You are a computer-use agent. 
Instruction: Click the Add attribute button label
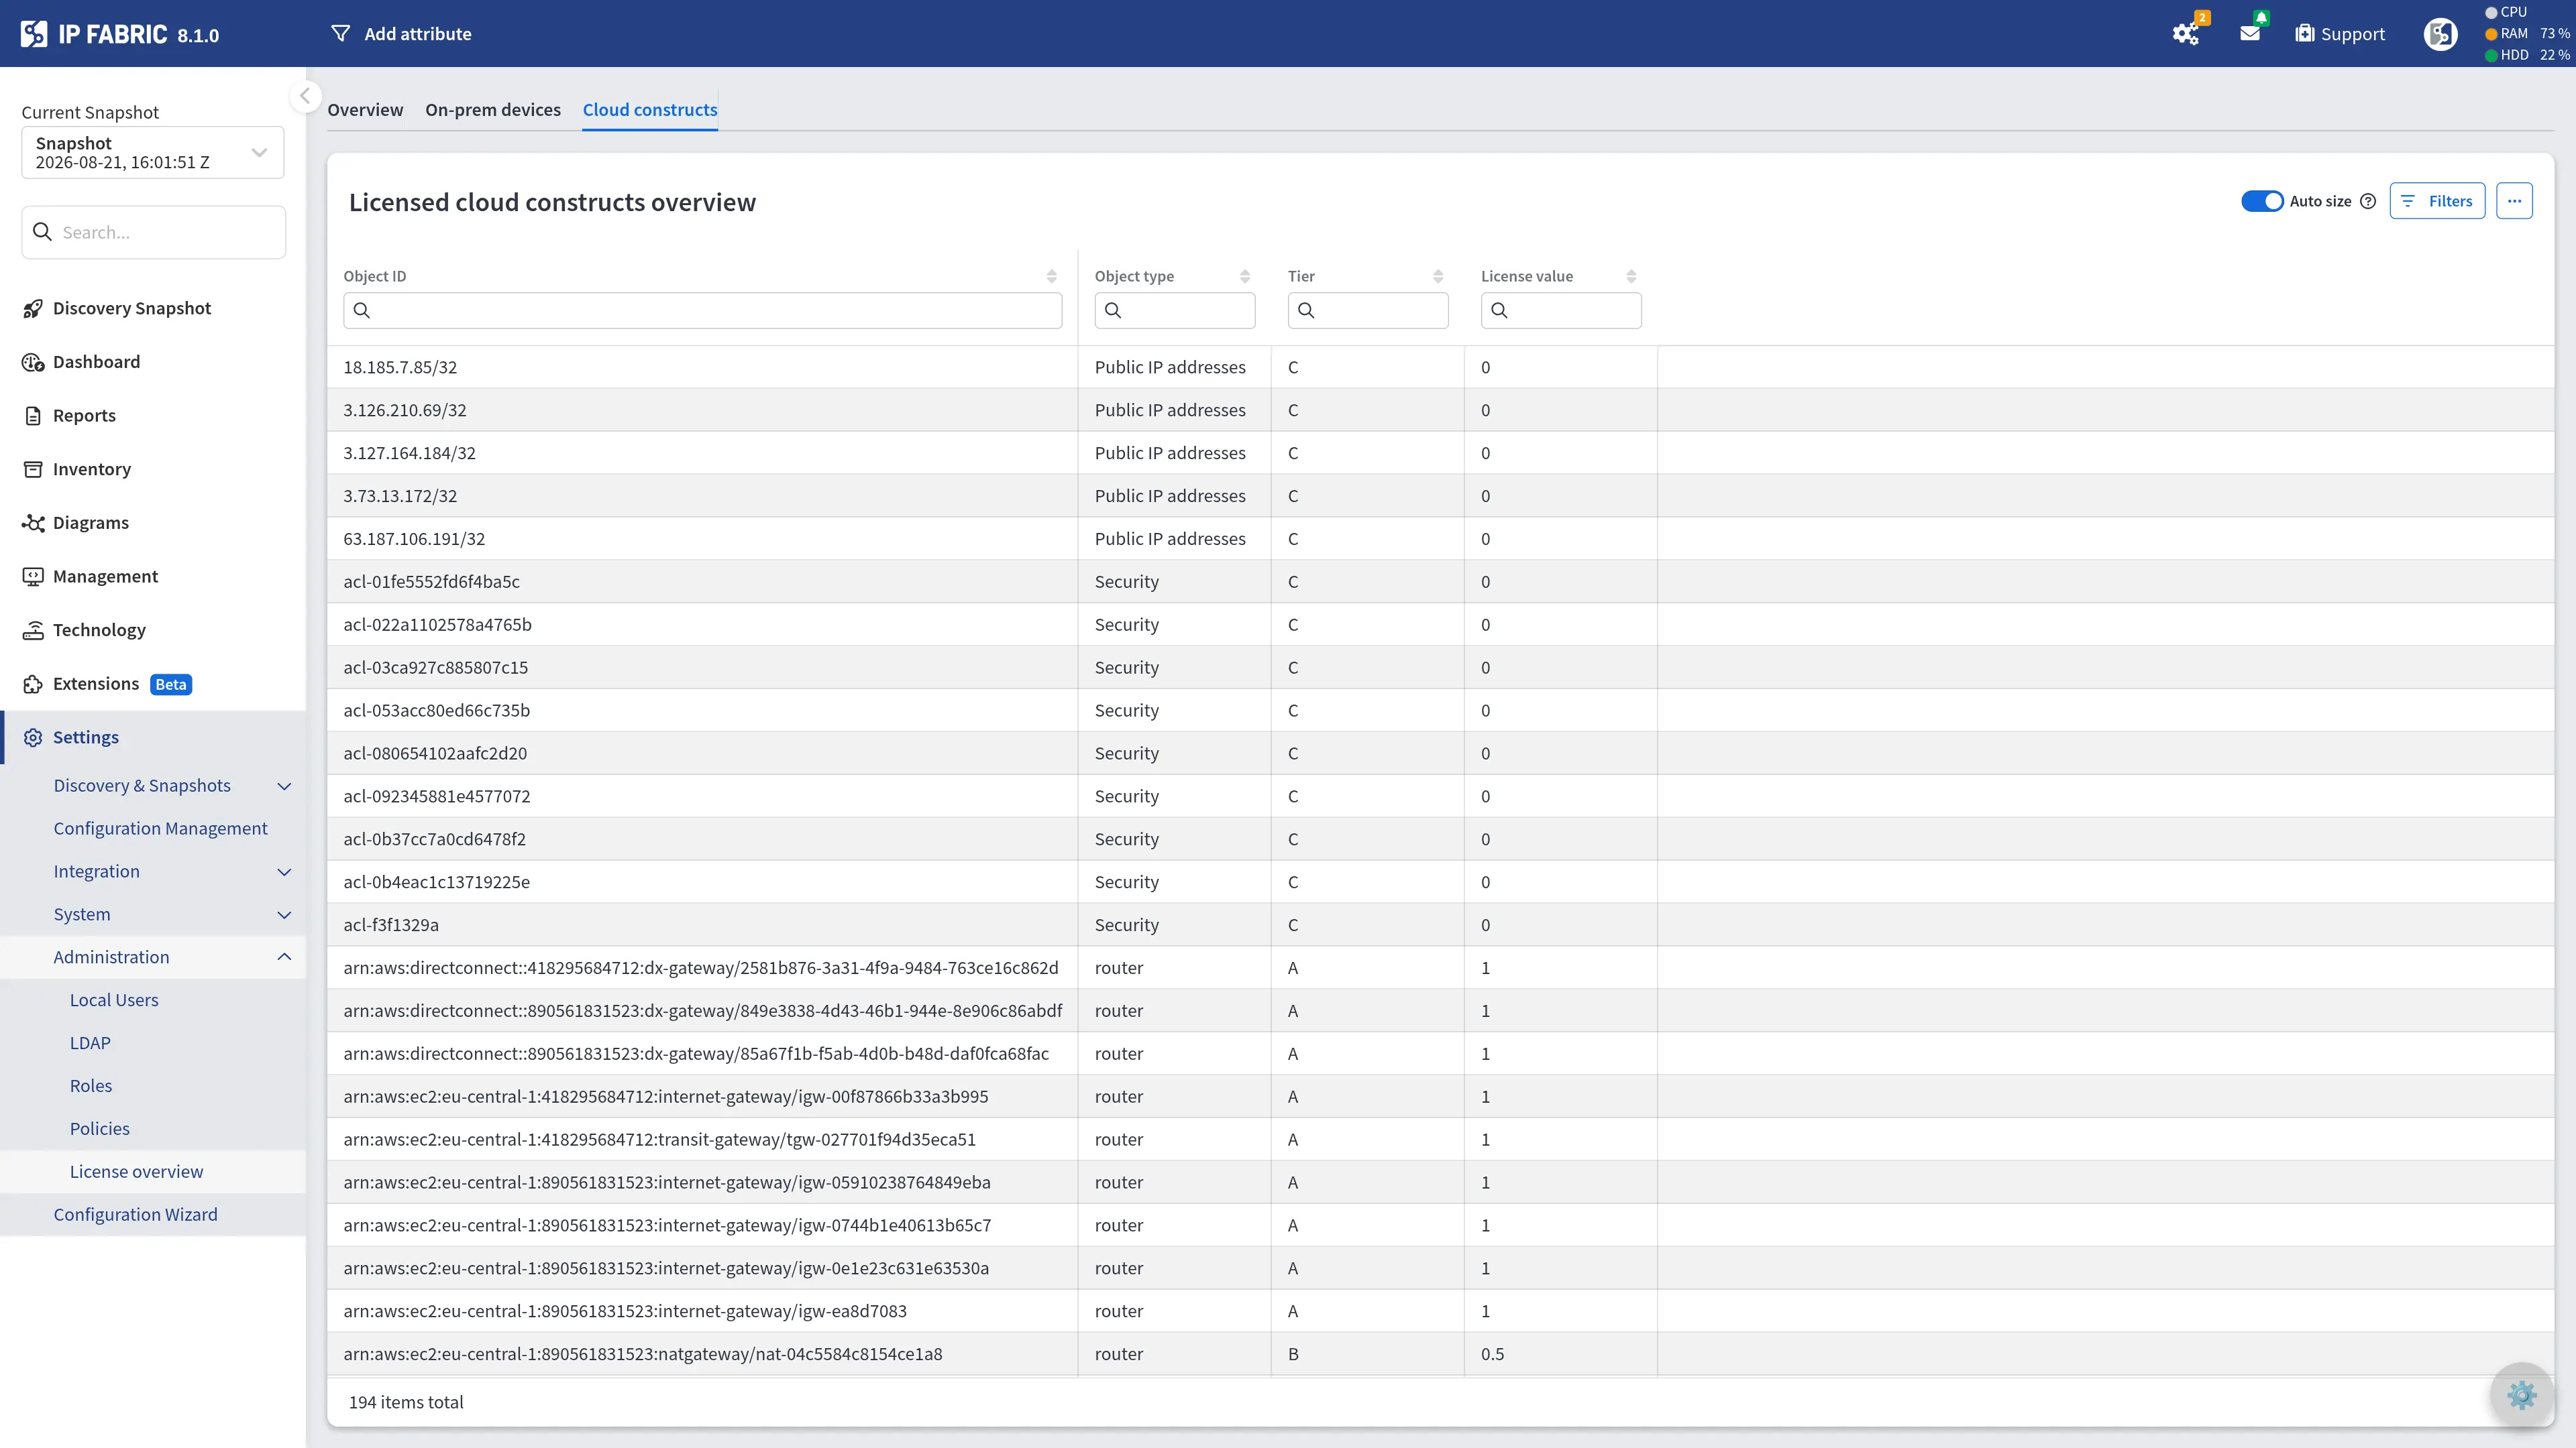[418, 34]
